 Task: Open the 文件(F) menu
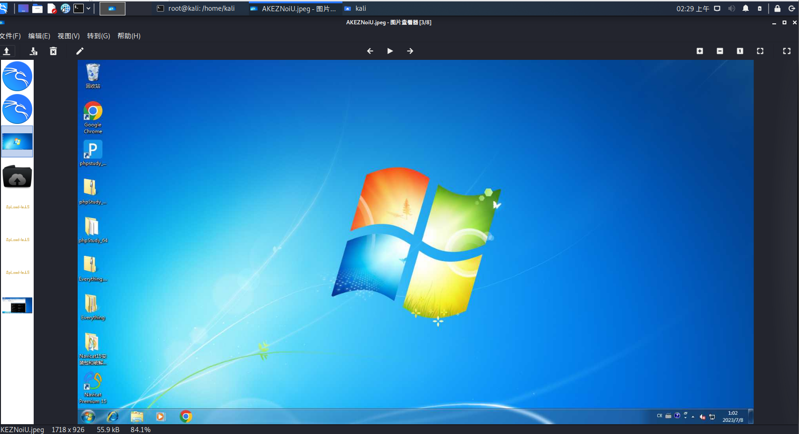[10, 36]
